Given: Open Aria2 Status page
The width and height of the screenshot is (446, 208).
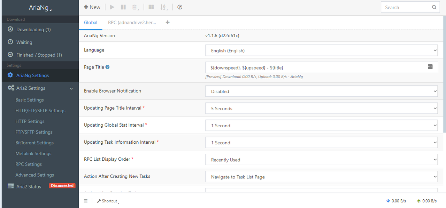Looking at the screenshot, I should pos(29,187).
